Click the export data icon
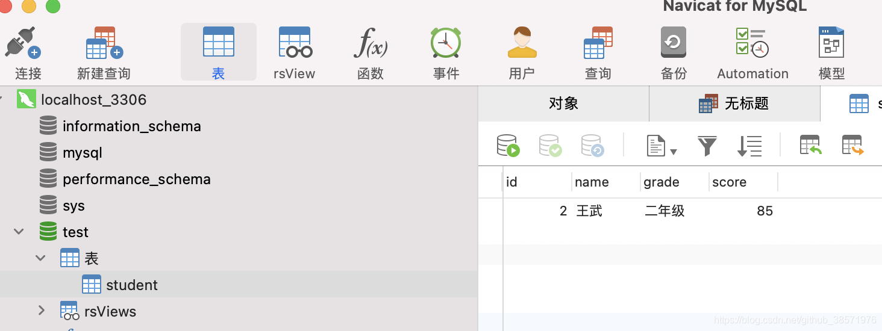The height and width of the screenshot is (331, 882). click(x=853, y=145)
